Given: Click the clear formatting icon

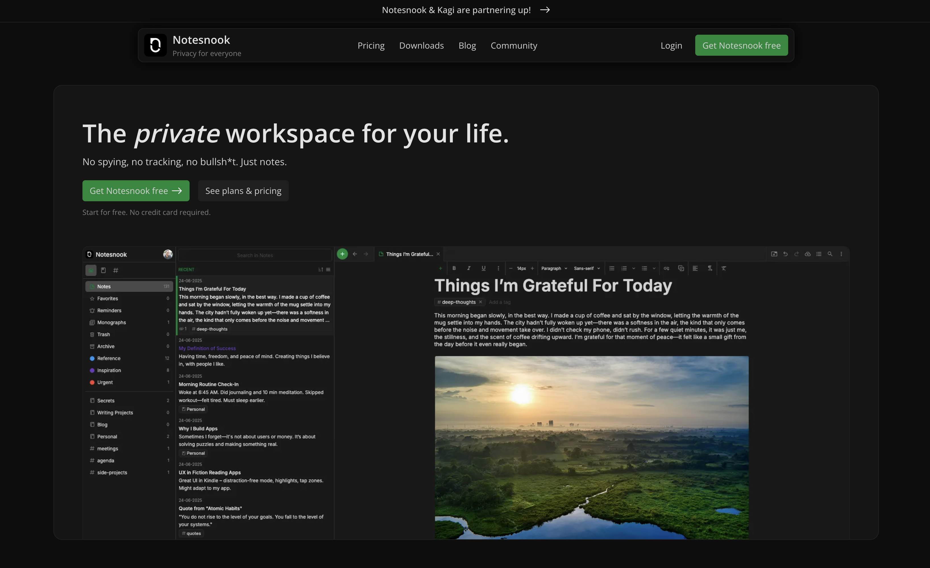Looking at the screenshot, I should tap(724, 268).
